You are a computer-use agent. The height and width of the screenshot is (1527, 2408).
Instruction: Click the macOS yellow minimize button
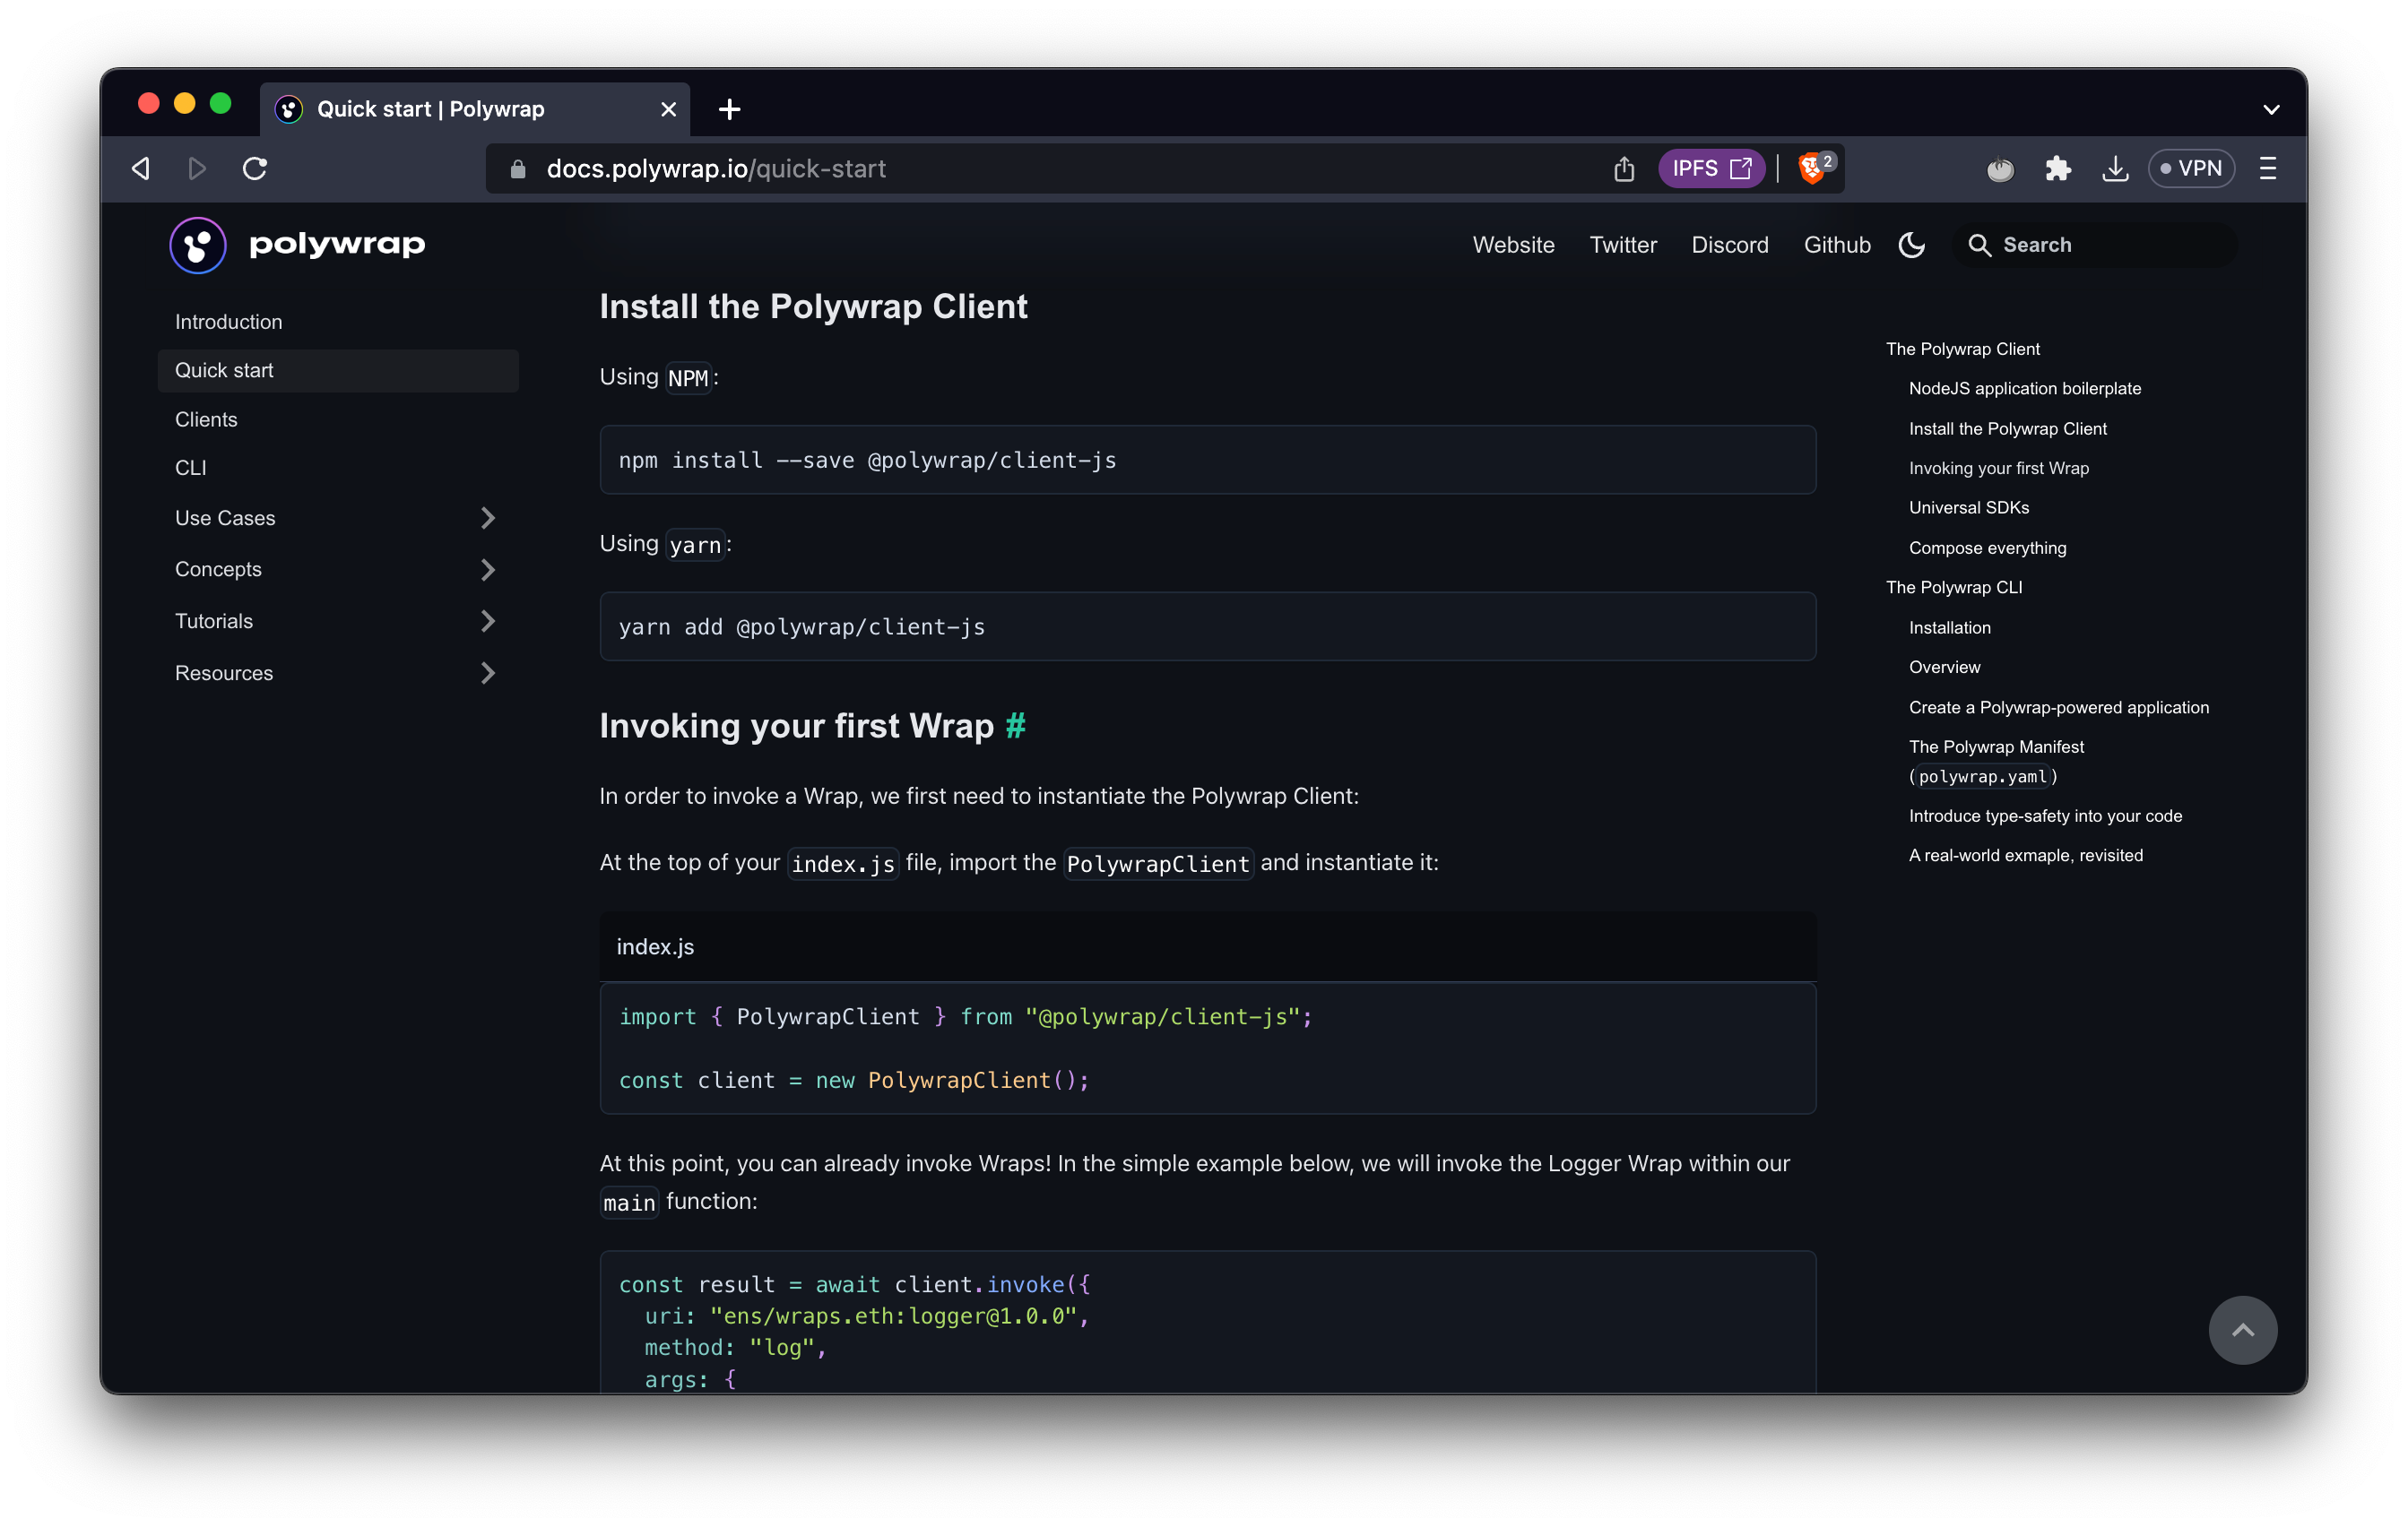(x=184, y=103)
